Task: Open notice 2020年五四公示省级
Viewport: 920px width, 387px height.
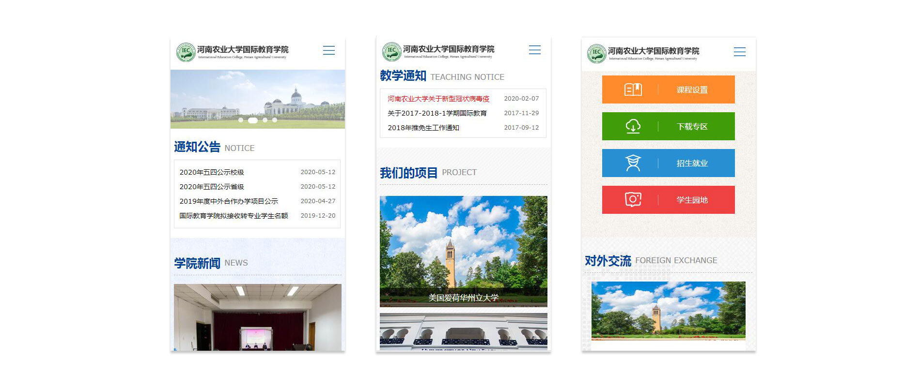Action: click(x=212, y=187)
